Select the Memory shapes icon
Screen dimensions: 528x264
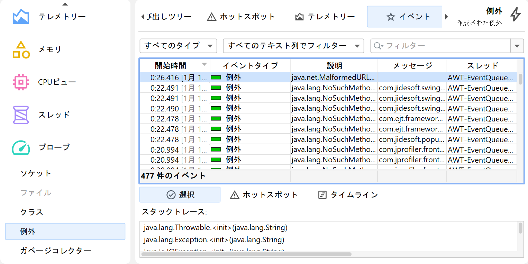(x=21, y=49)
